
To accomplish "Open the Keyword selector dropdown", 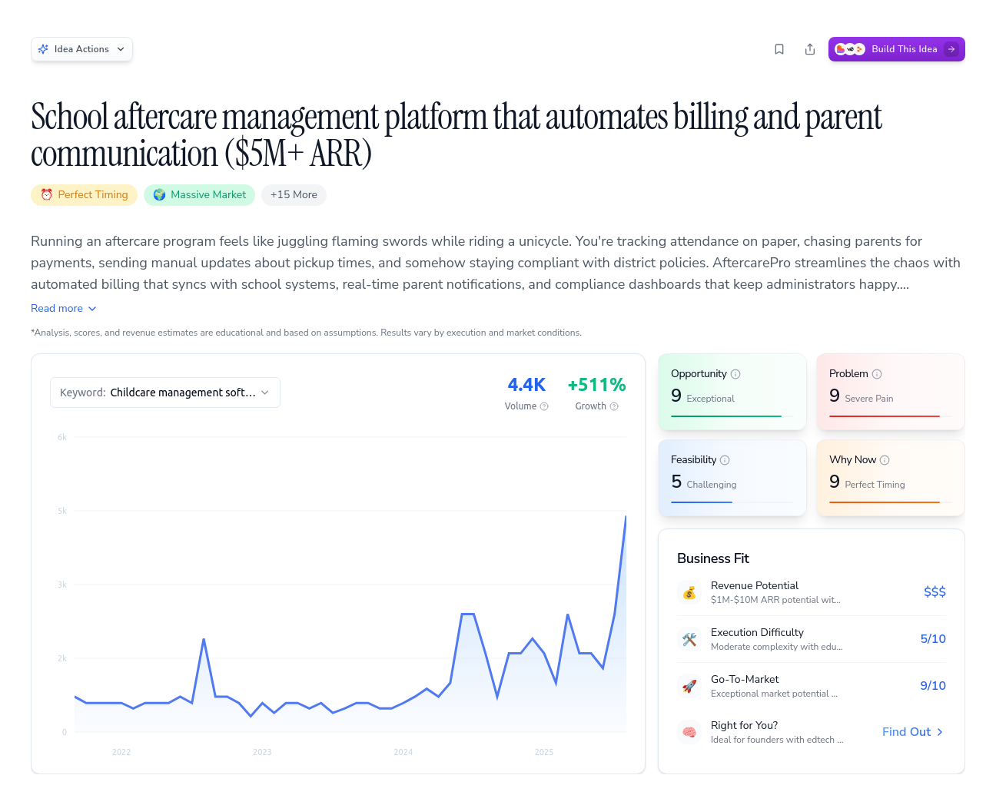I will point(165,393).
